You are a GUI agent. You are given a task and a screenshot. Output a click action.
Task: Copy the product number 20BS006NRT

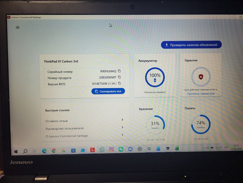(x=119, y=77)
